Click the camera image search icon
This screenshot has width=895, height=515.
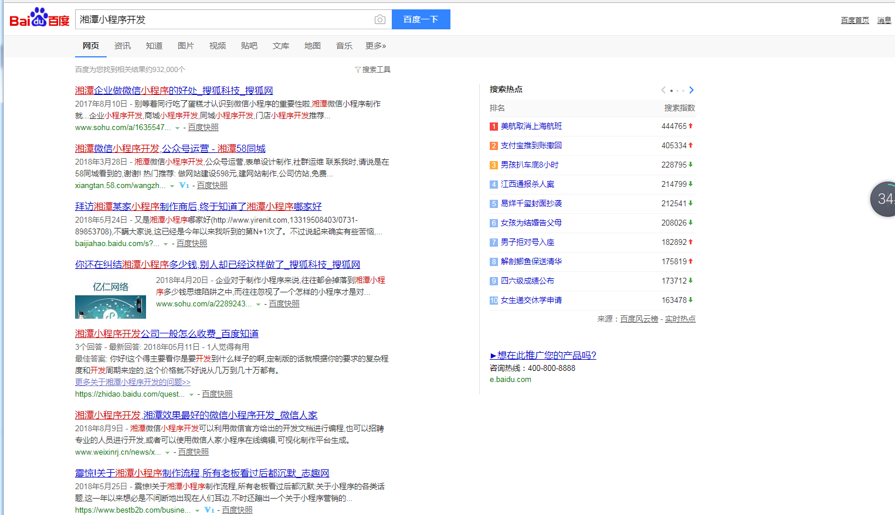tap(380, 20)
